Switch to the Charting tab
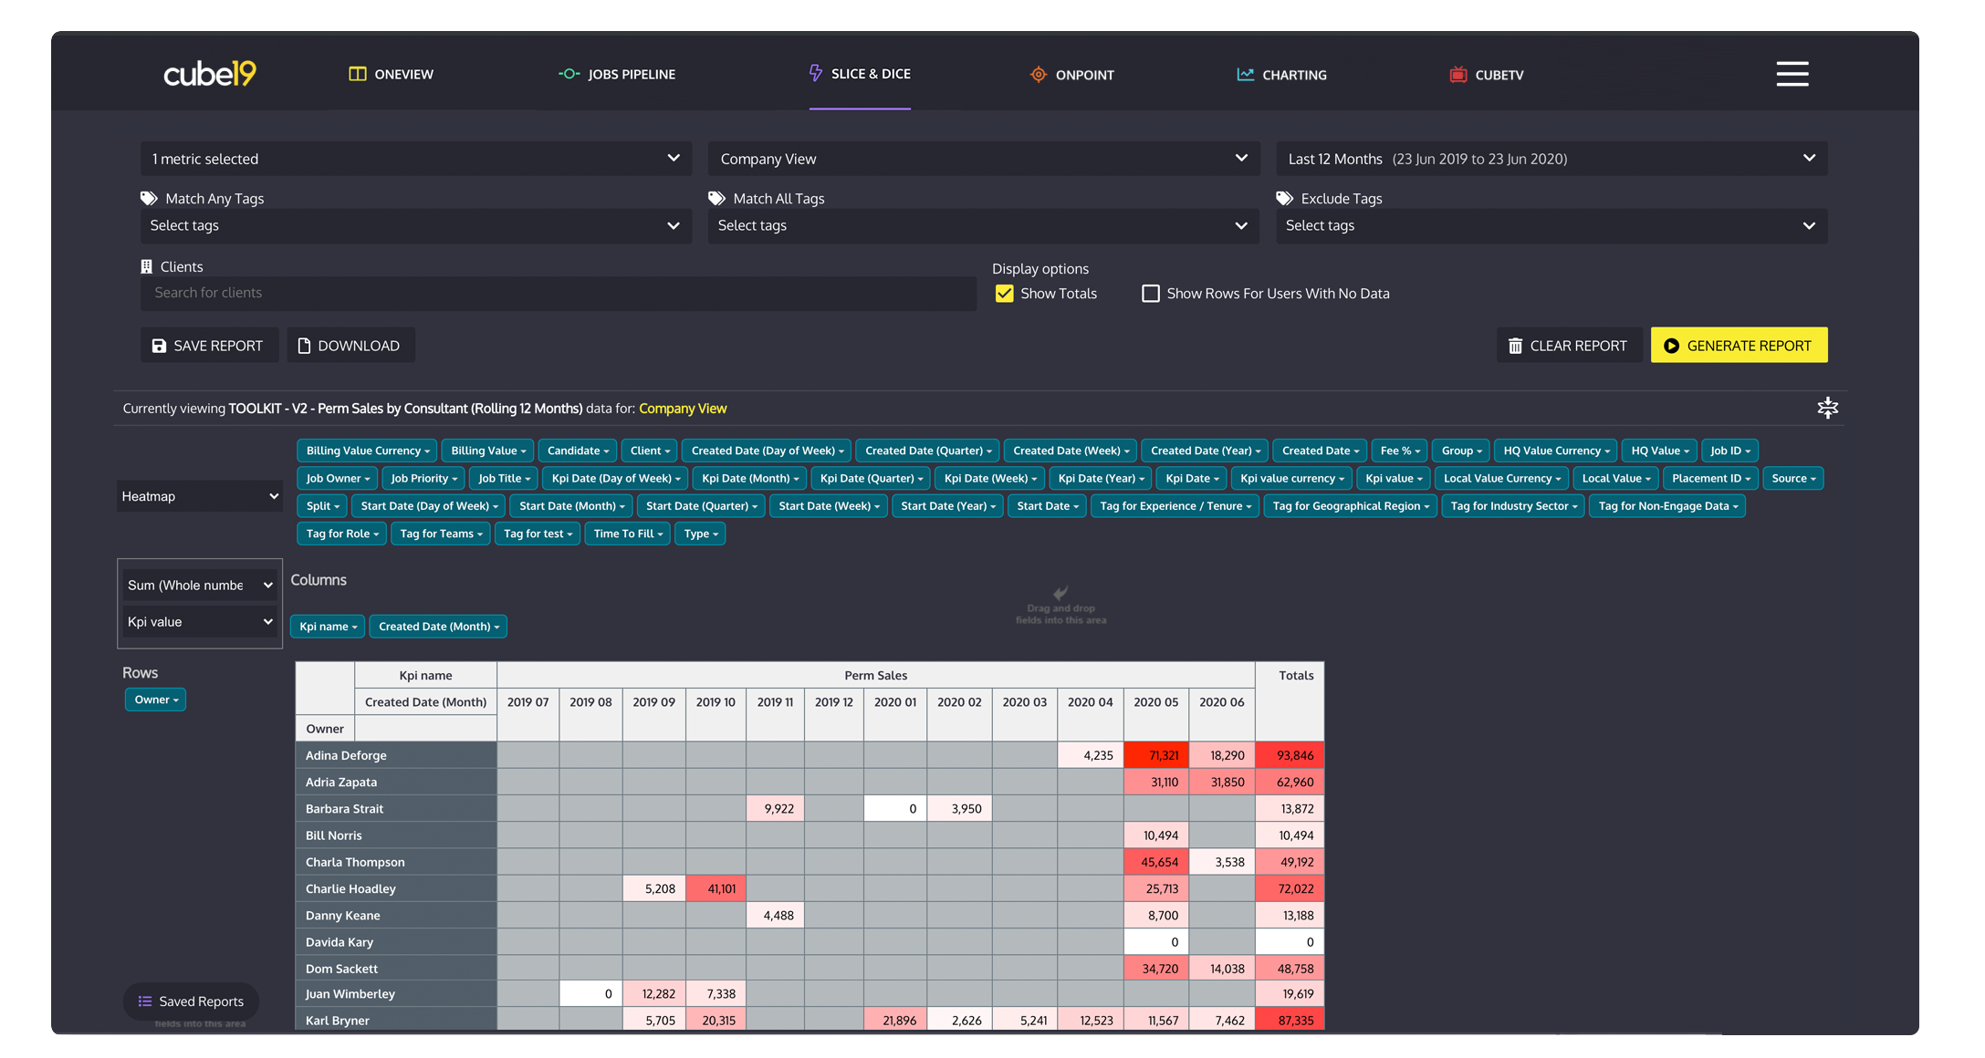This screenshot has height=1058, width=1985. [x=1281, y=75]
